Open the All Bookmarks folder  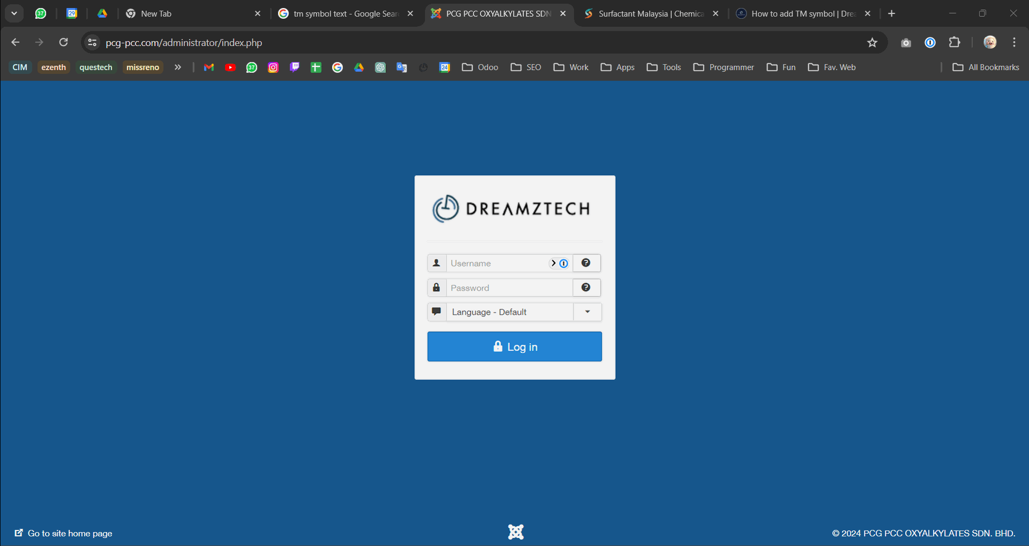(986, 67)
